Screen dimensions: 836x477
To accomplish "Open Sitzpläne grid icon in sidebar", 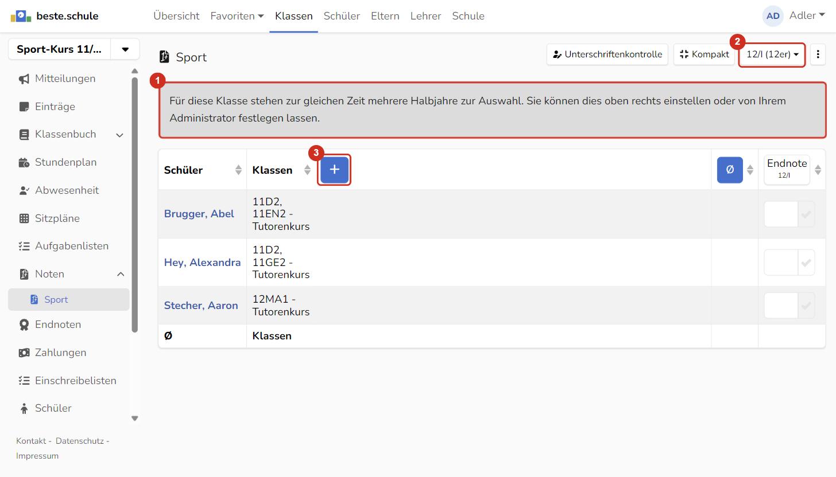I will 24,218.
